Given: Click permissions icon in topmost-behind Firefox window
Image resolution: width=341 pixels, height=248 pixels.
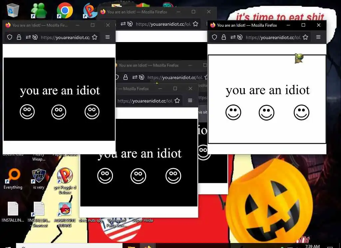Looking at the screenshot, I should click(x=123, y=24).
